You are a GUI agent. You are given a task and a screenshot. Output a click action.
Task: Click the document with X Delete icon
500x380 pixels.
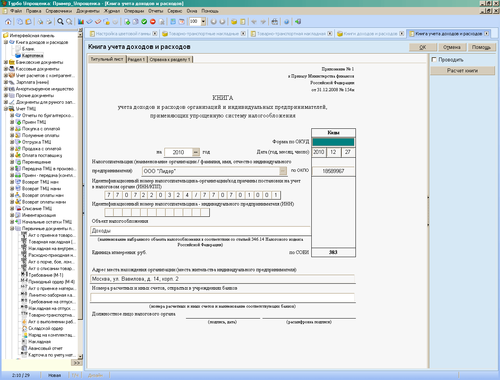pos(161,22)
